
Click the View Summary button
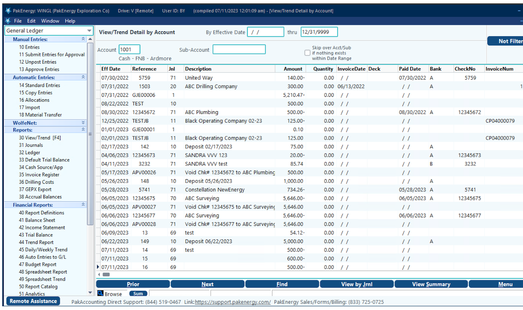[x=431, y=284]
